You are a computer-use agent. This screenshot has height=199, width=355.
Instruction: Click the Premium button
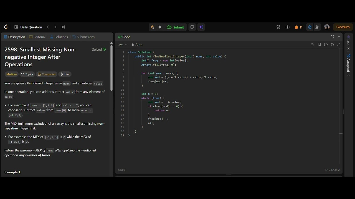tap(343, 27)
